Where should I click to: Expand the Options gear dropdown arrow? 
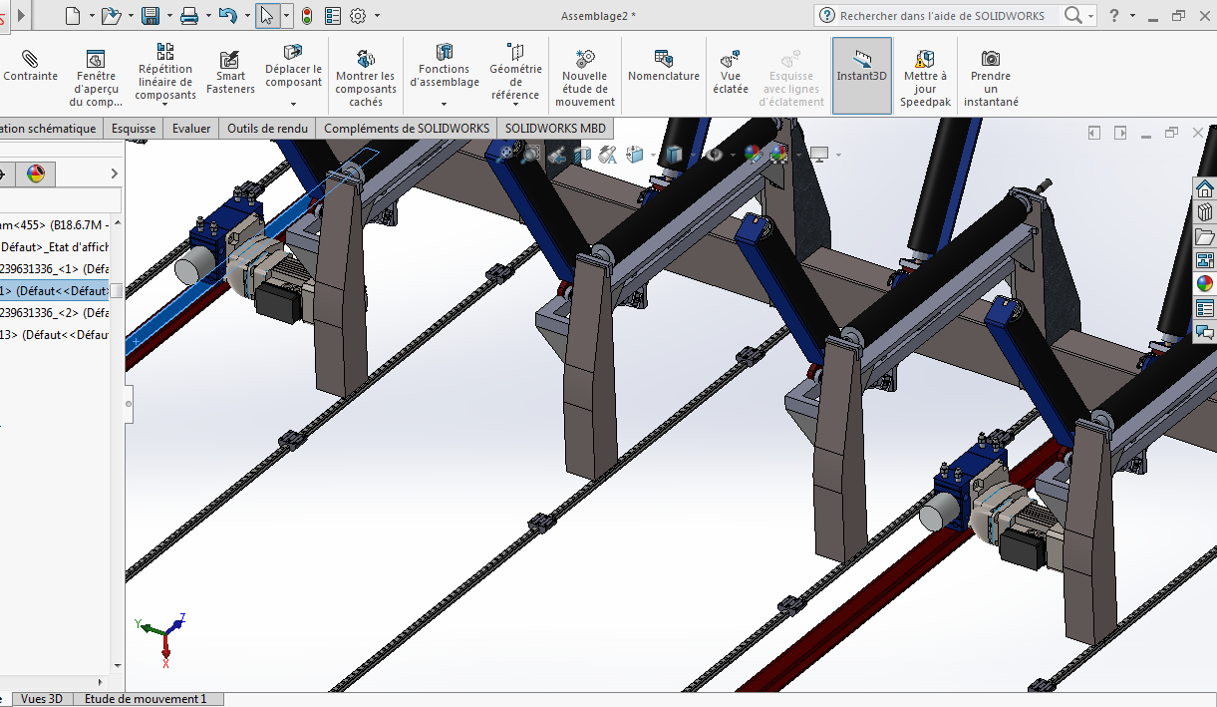click(377, 16)
